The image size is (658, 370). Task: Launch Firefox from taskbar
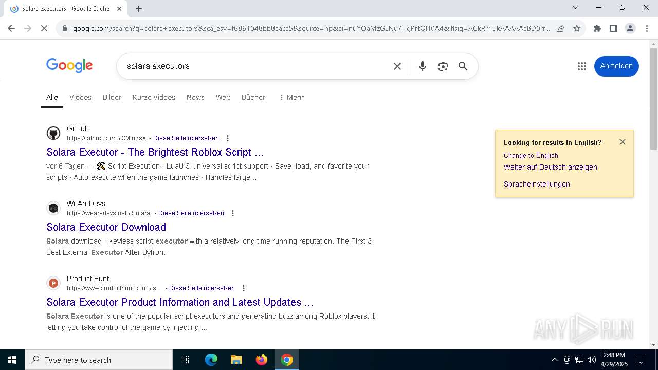[x=262, y=360]
